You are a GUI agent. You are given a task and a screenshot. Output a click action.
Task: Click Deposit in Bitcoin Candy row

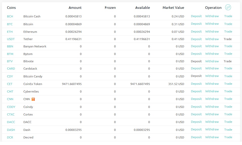click(196, 76)
